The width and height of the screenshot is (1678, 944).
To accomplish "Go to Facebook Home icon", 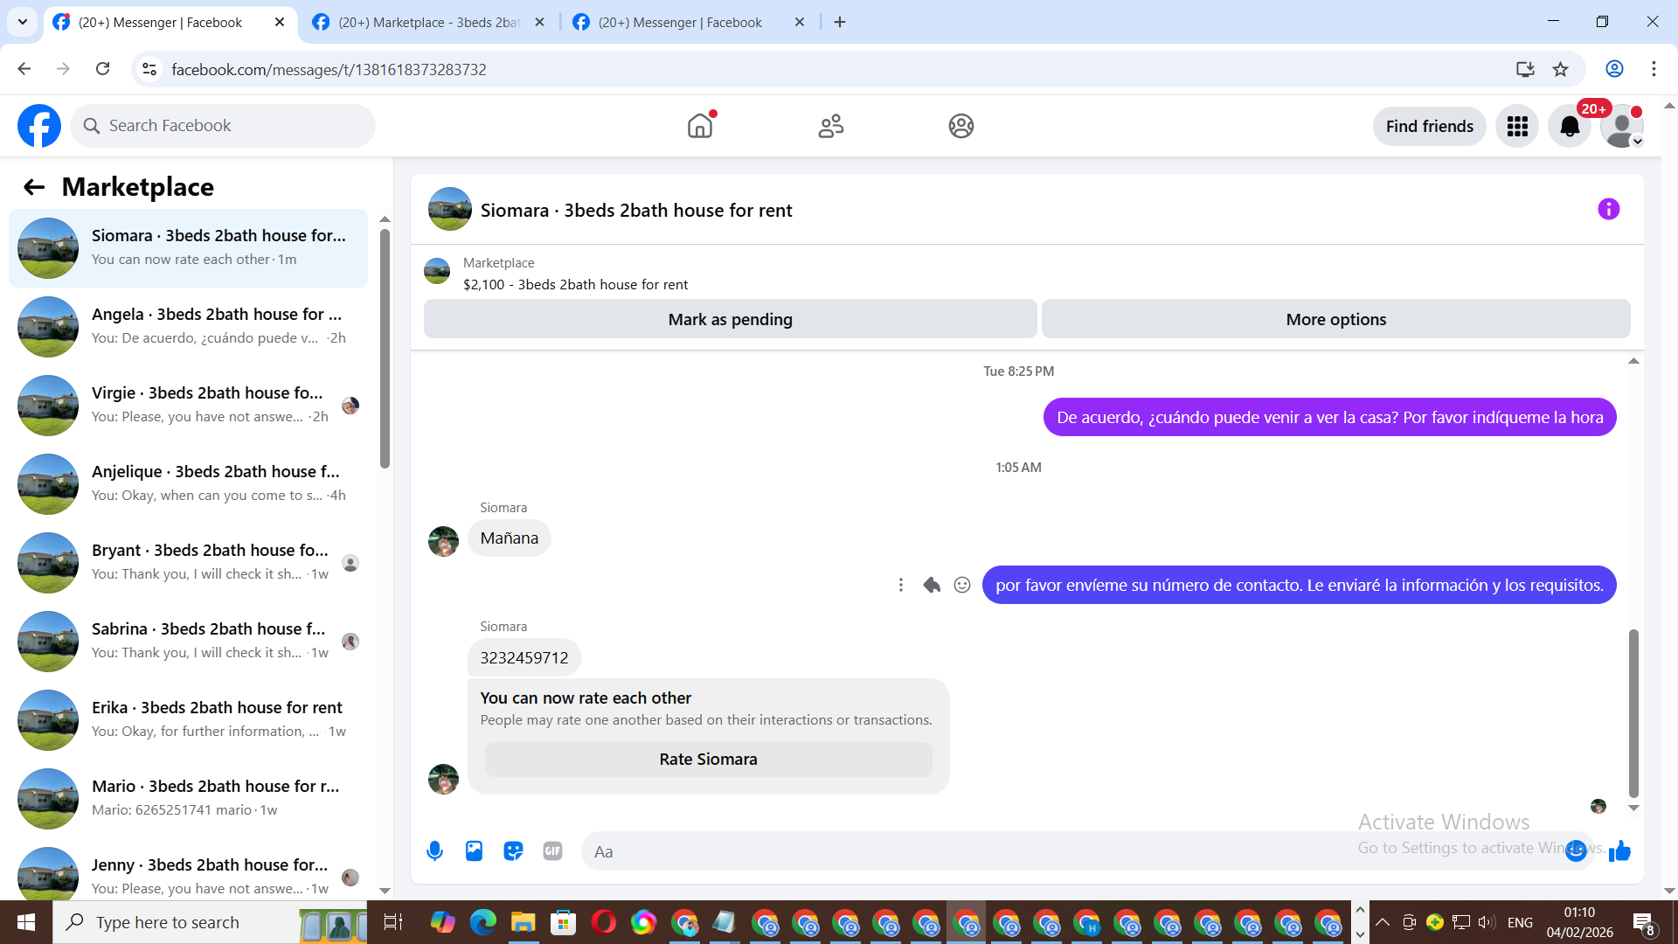I will (x=699, y=126).
